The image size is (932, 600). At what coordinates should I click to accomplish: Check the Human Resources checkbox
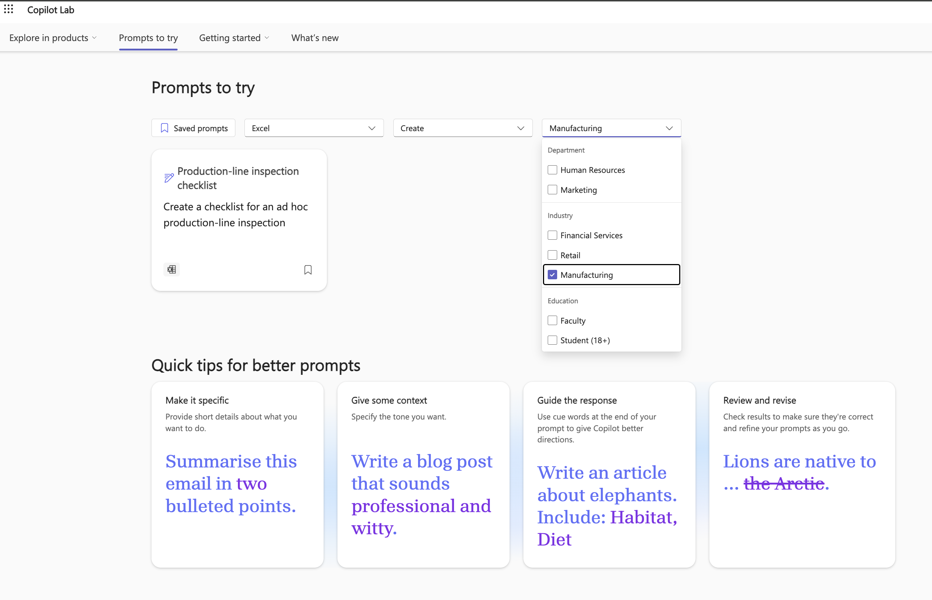tap(552, 170)
